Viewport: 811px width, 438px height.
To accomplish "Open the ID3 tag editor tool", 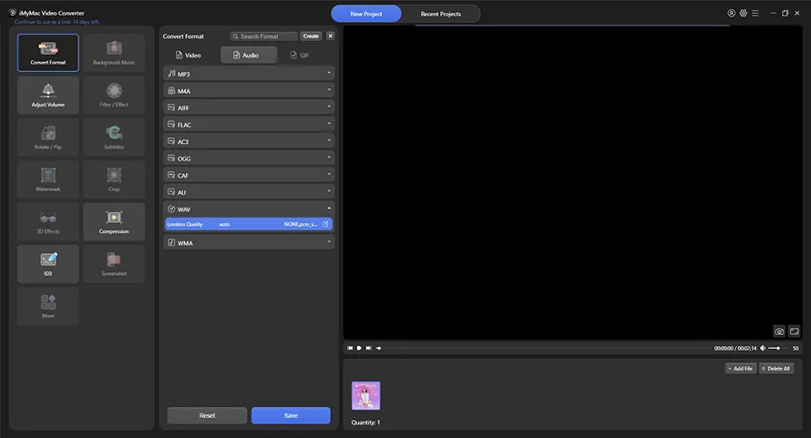I will 48,264.
